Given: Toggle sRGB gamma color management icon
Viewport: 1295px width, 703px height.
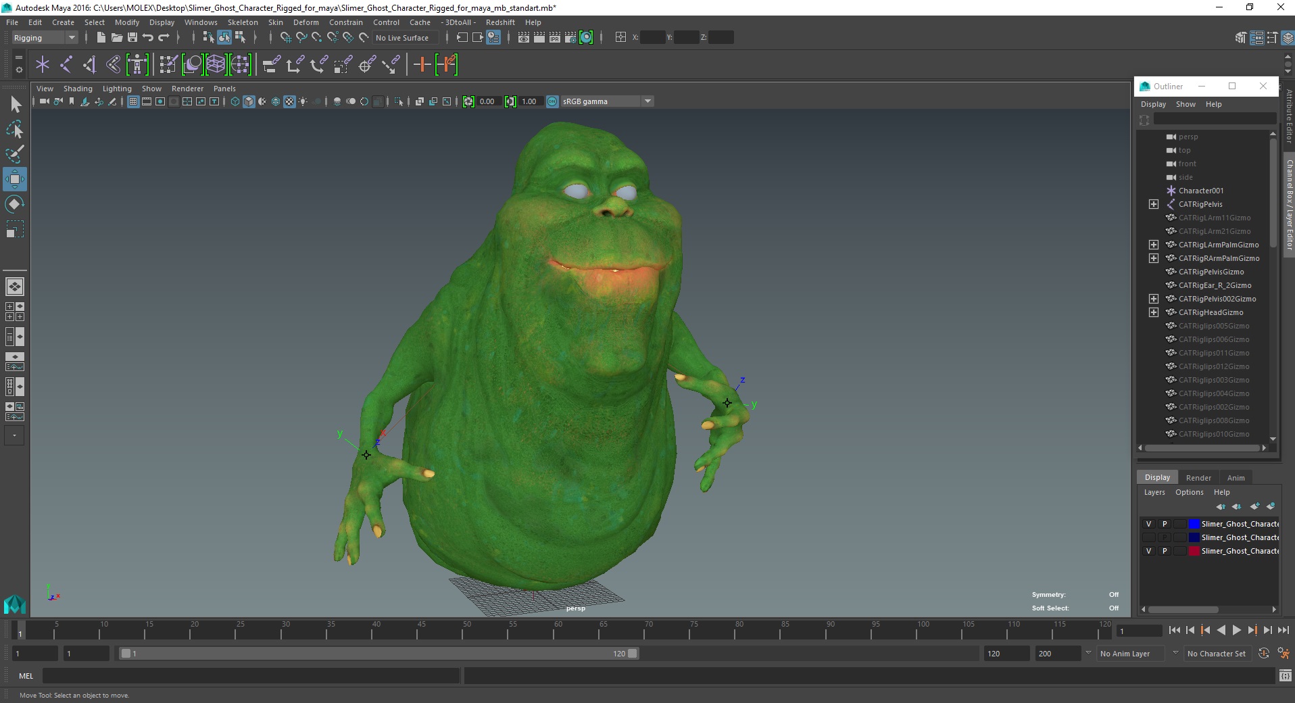Looking at the screenshot, I should click(552, 101).
